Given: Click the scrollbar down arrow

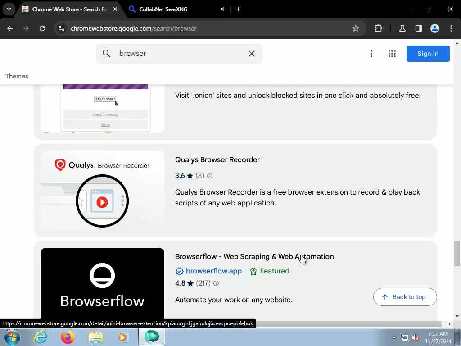Looking at the screenshot, I should click(456, 316).
